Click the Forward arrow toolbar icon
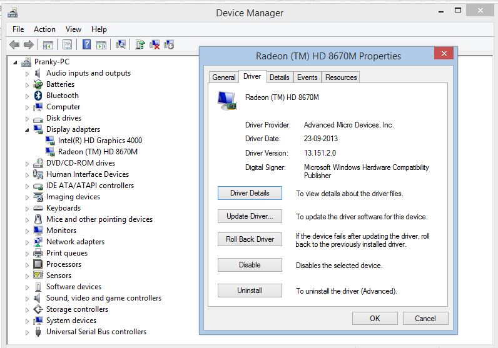This screenshot has width=498, height=348. tap(29, 44)
